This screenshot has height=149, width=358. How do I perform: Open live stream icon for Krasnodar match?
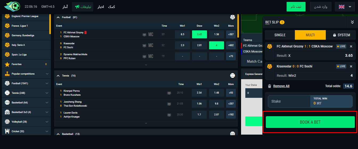144,45
